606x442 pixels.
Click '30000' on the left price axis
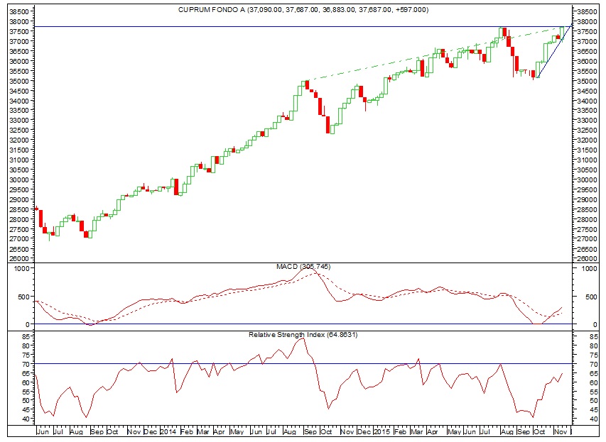(19, 179)
